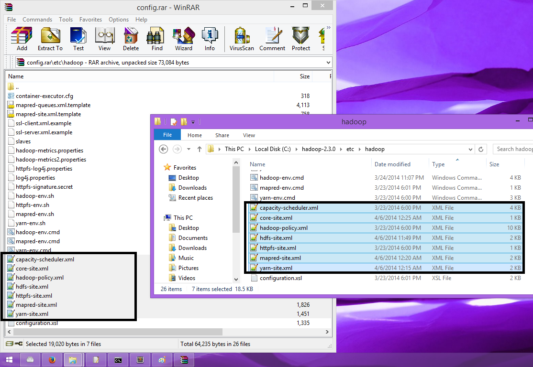Click the Search hadoop input field
Viewport: 533px width, 367px height.
point(513,149)
